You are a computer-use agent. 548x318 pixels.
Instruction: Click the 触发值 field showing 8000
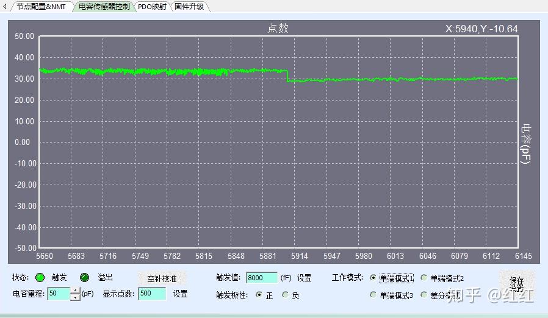coord(261,278)
